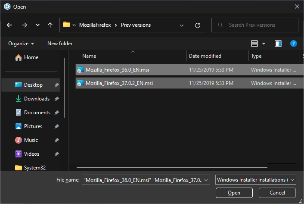Open Desktop in the navigation pane
The height and width of the screenshot is (204, 304).
[x=31, y=85]
